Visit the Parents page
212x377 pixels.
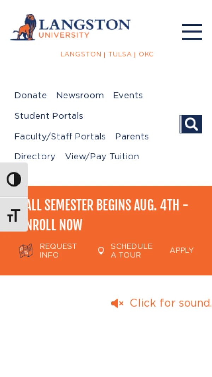132,137
